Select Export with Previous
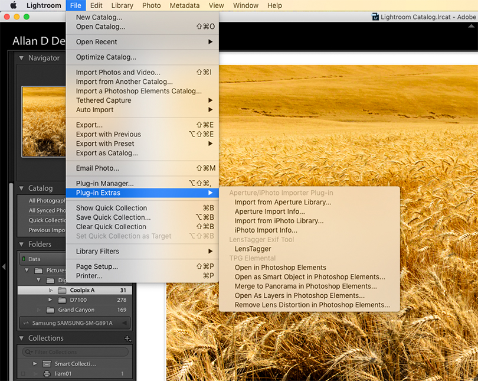478x381 pixels. (x=142, y=134)
